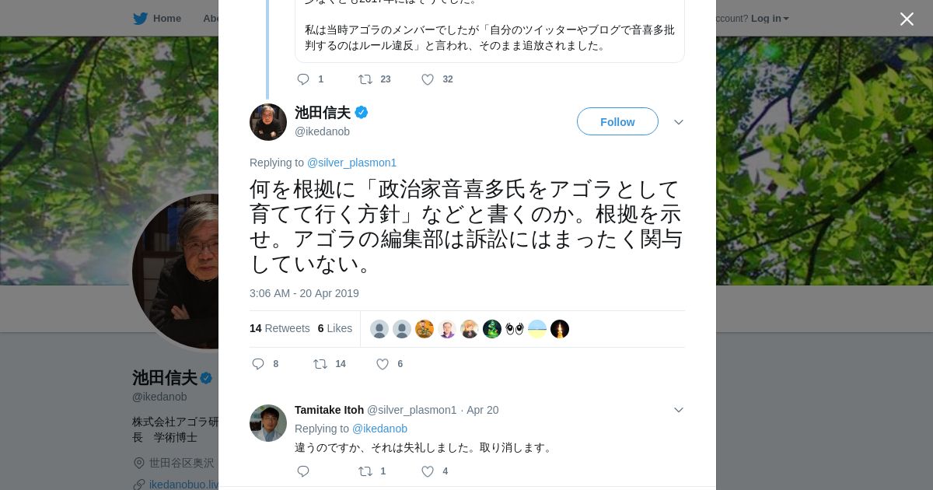Screen dimensions: 933x490
Task: Retweet the main tweet with 14 retweets
Action: [320, 364]
